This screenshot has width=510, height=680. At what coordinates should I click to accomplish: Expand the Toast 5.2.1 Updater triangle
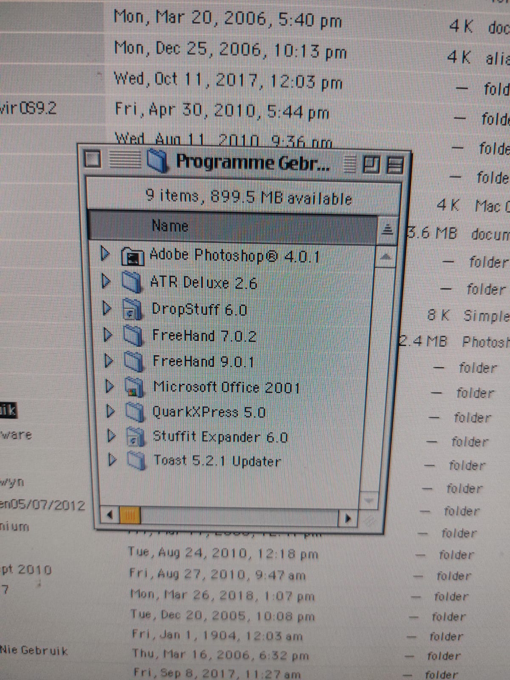(112, 460)
